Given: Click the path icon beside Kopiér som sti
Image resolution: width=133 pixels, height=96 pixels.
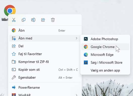Looking at the screenshot, I should point(14,70).
